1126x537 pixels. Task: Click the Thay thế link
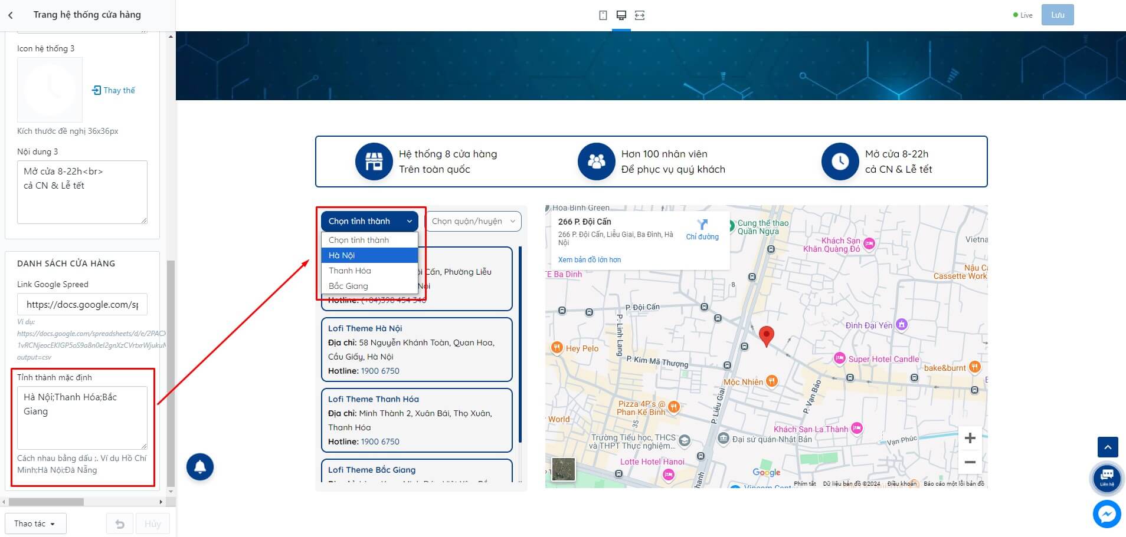pos(119,90)
